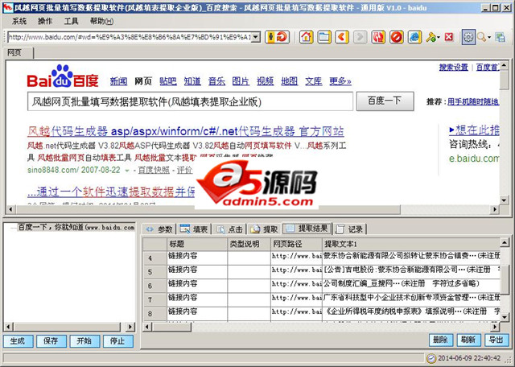
Task: Open the 地图 link on Baidu
Action: pyautogui.click(x=290, y=81)
